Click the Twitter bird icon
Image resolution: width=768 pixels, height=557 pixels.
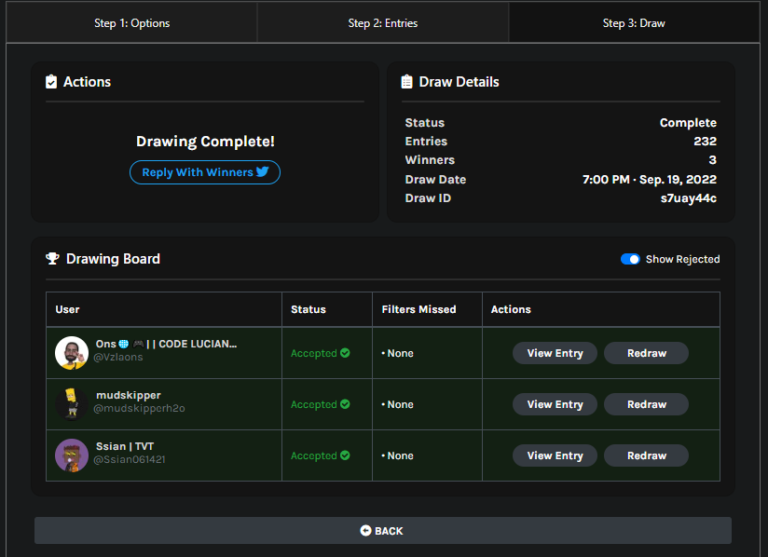click(x=263, y=171)
